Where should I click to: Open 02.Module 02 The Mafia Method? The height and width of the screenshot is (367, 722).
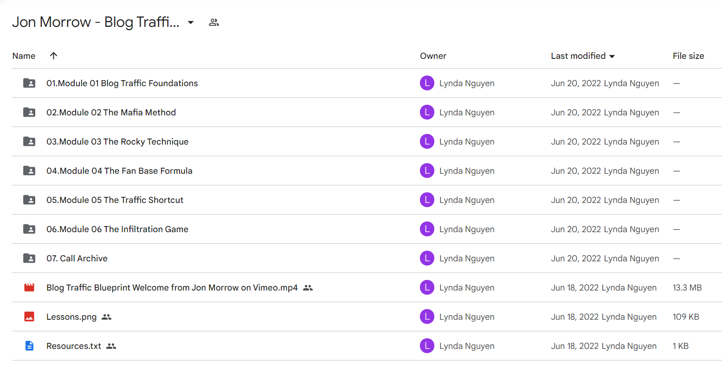click(111, 112)
